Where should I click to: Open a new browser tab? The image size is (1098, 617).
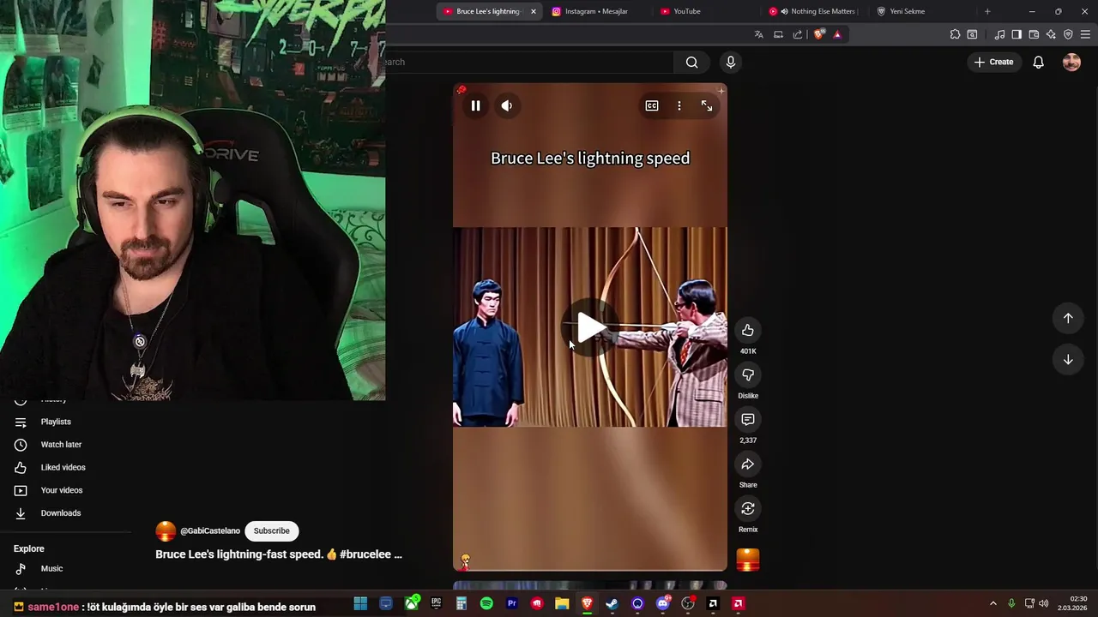987,11
